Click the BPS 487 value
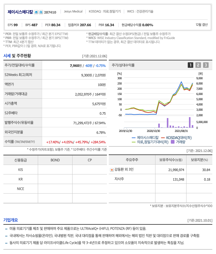This screenshot has height=254, width=216. click(x=31, y=25)
